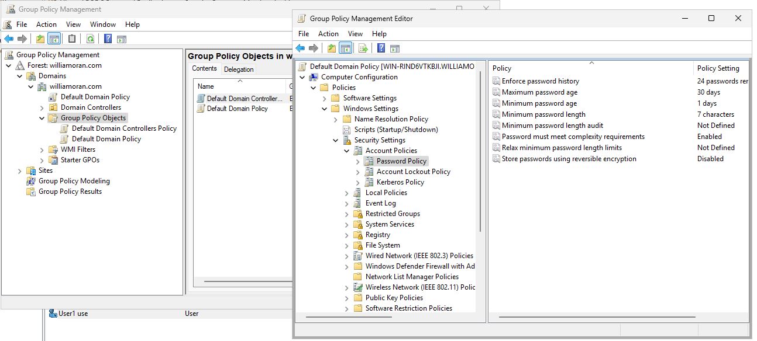Click the bottom horizontal scrollbar of the policy list

[x=585, y=316]
